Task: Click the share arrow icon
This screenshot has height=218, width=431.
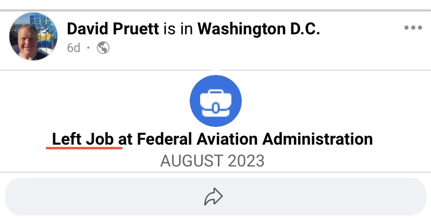Action: [x=213, y=197]
